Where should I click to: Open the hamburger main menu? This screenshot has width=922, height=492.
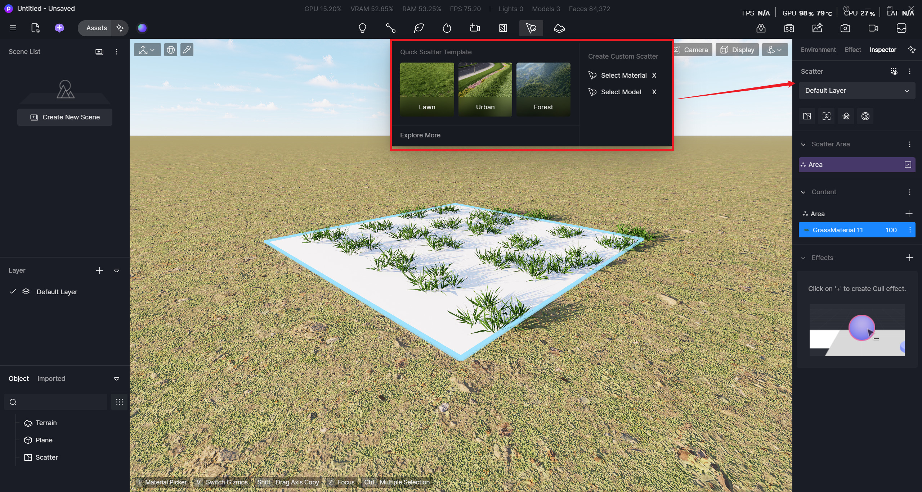coord(13,28)
